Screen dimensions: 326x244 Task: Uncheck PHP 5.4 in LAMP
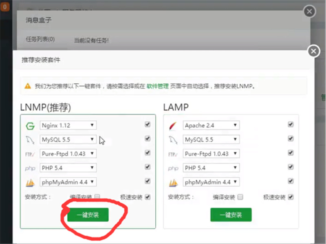click(x=291, y=167)
